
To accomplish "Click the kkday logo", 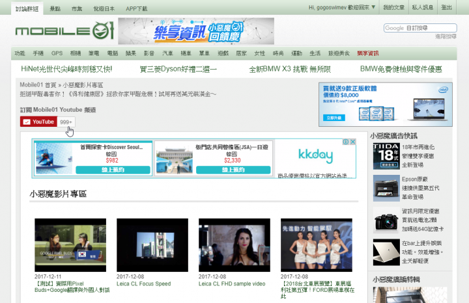I will pos(315,156).
